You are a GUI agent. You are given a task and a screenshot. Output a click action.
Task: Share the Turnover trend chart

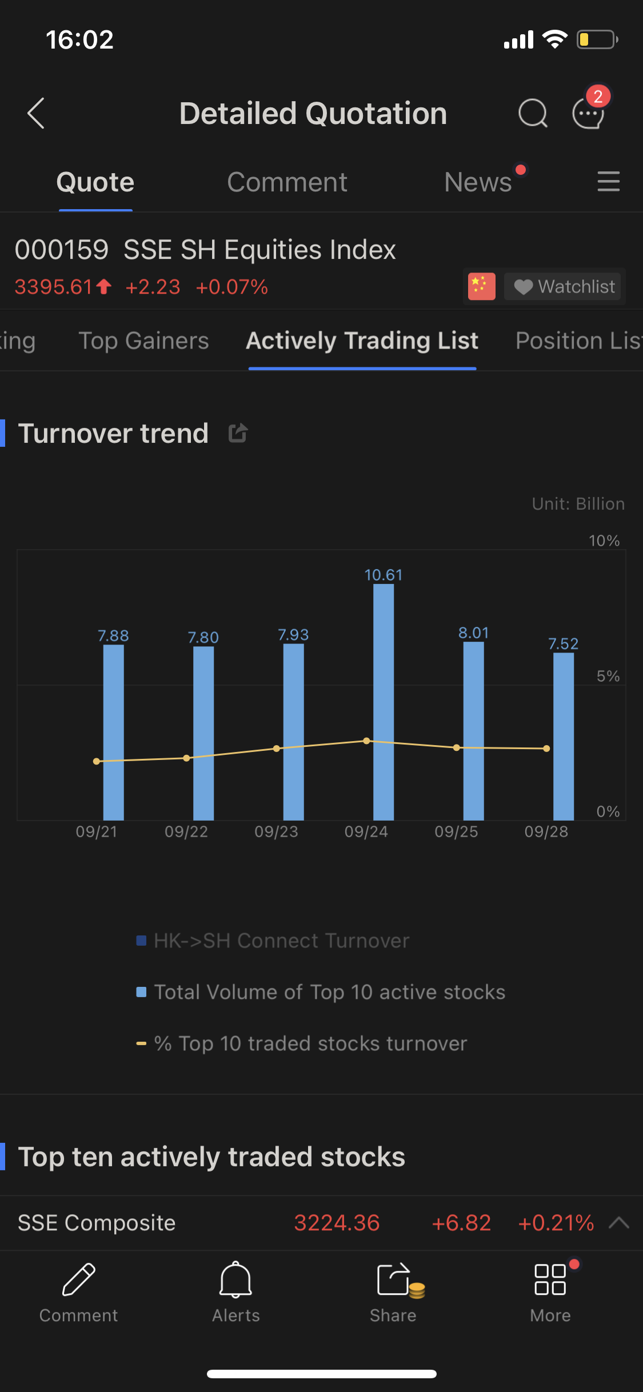[238, 433]
